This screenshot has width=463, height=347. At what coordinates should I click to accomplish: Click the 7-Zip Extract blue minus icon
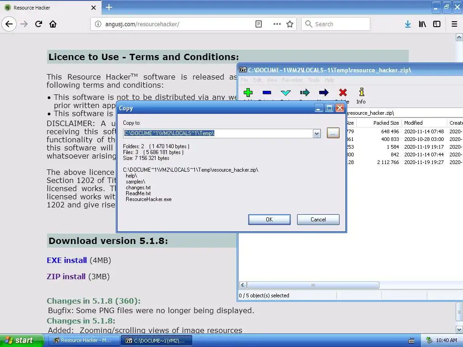coord(267,93)
